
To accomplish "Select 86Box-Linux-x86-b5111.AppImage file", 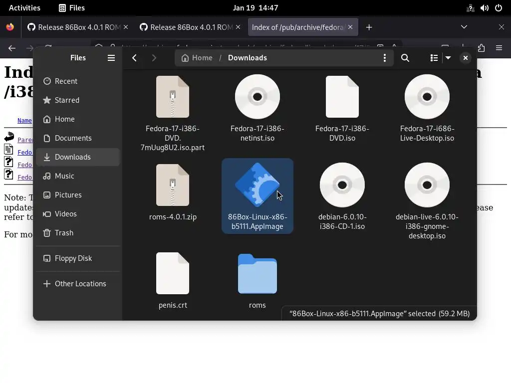I will point(257,196).
